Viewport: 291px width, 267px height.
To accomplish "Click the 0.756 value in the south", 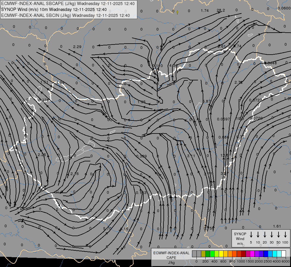I will click(x=209, y=228).
